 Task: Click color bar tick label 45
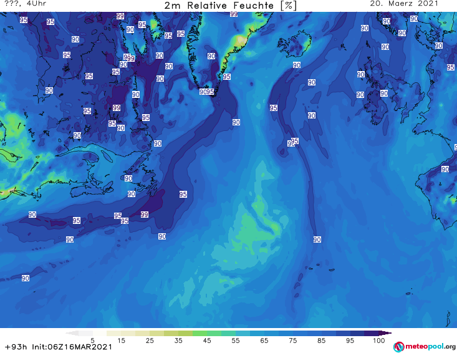[207, 341]
